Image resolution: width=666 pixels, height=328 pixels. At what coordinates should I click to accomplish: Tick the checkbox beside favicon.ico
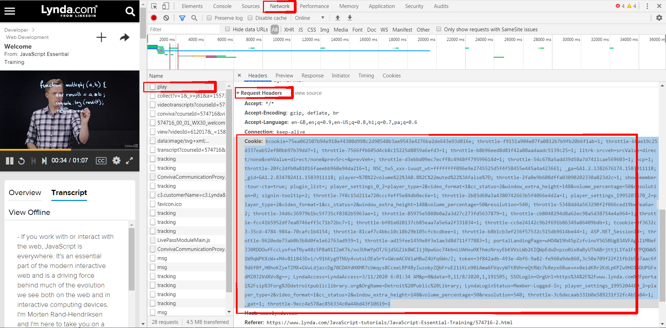153,204
